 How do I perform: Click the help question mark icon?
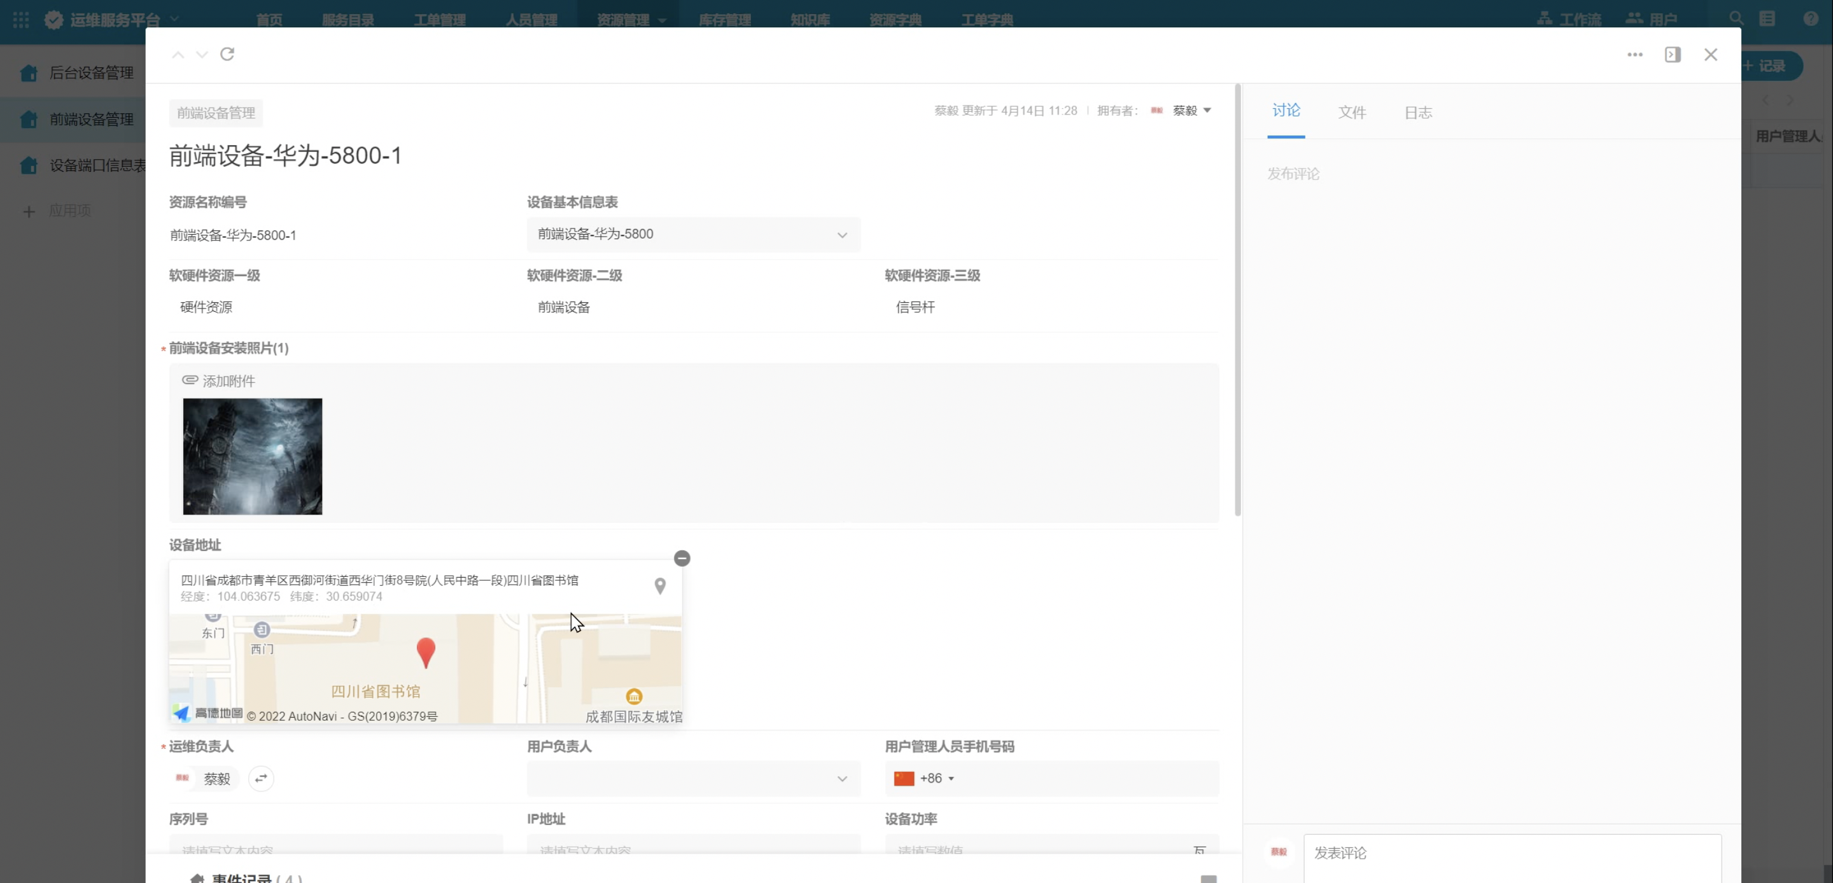pyautogui.click(x=1811, y=18)
